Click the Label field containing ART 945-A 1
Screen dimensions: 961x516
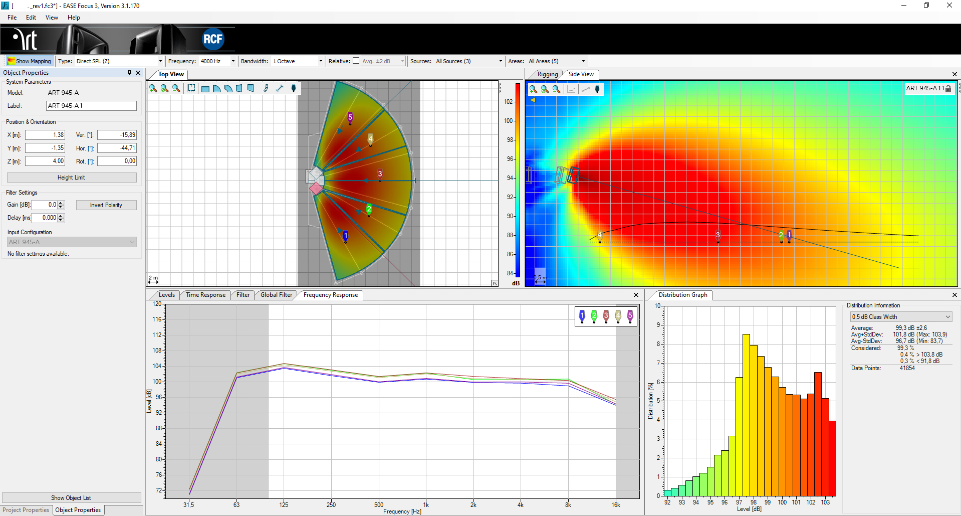[x=91, y=106]
